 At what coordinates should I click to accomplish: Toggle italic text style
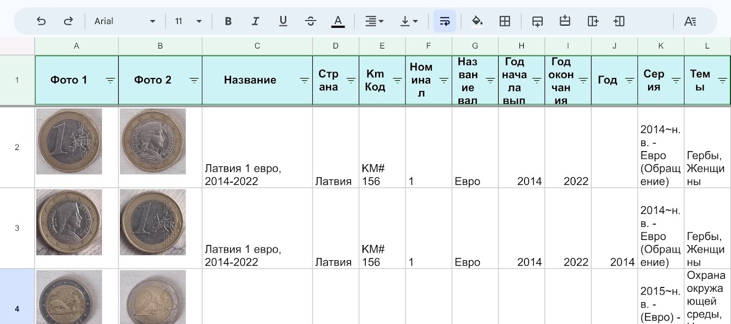[x=255, y=21]
